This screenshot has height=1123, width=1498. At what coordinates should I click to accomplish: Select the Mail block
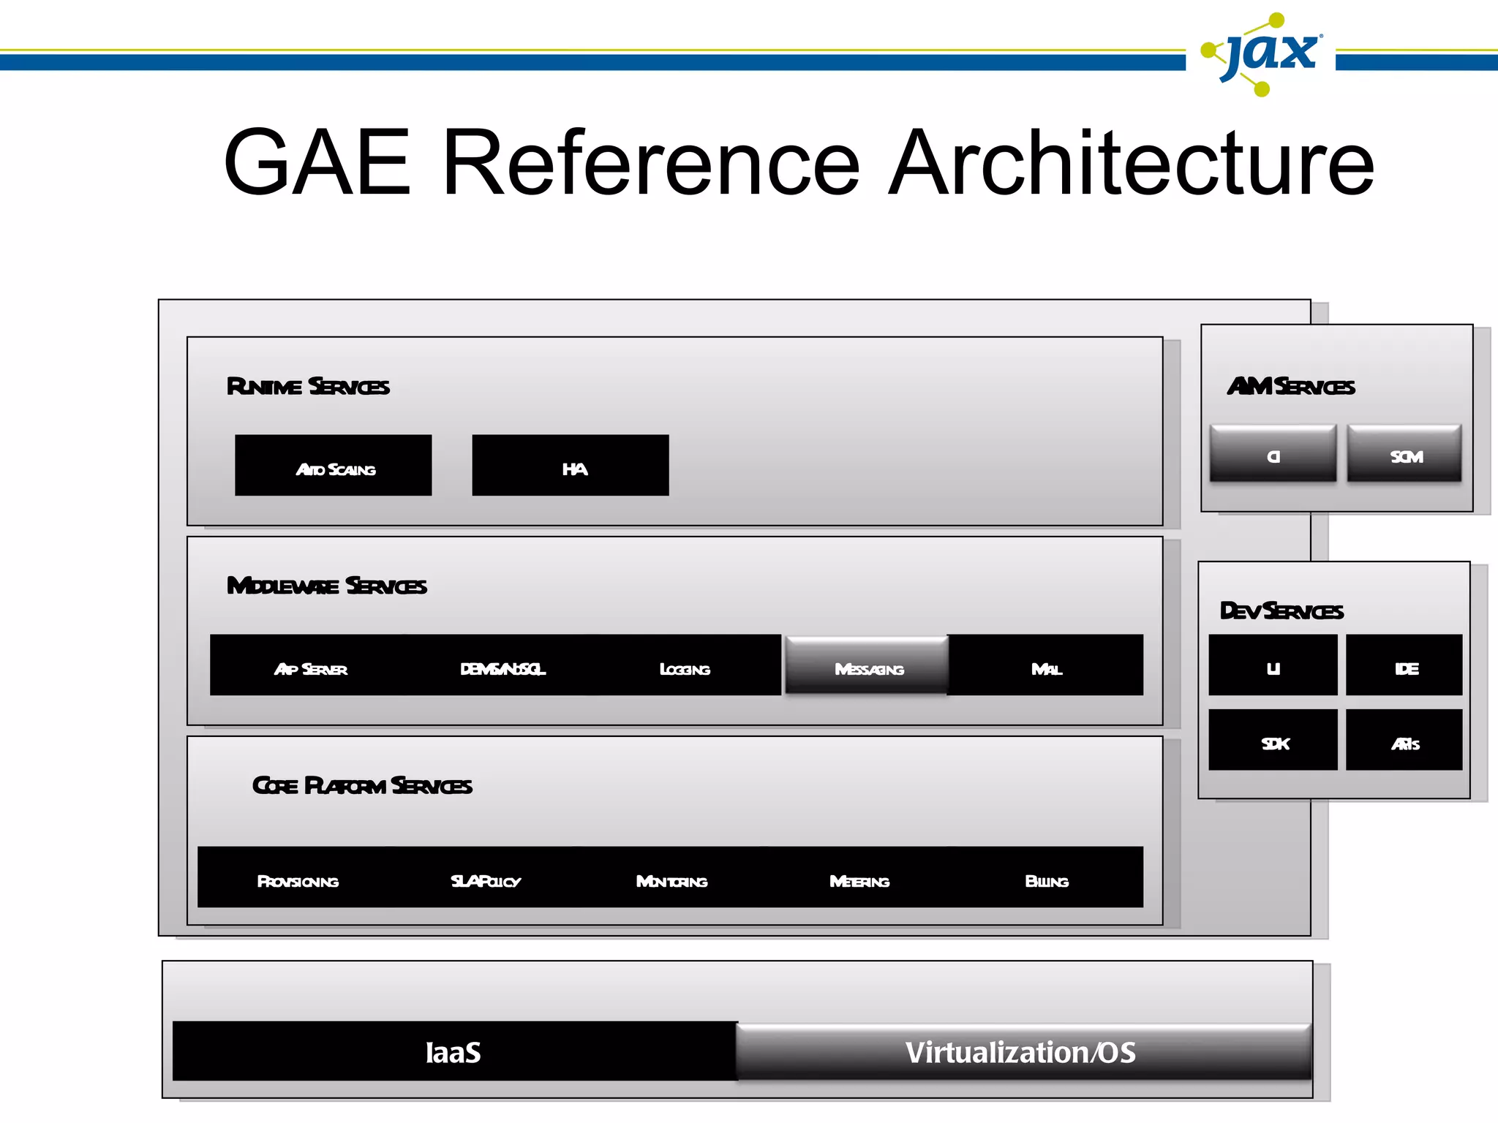[x=1046, y=665]
